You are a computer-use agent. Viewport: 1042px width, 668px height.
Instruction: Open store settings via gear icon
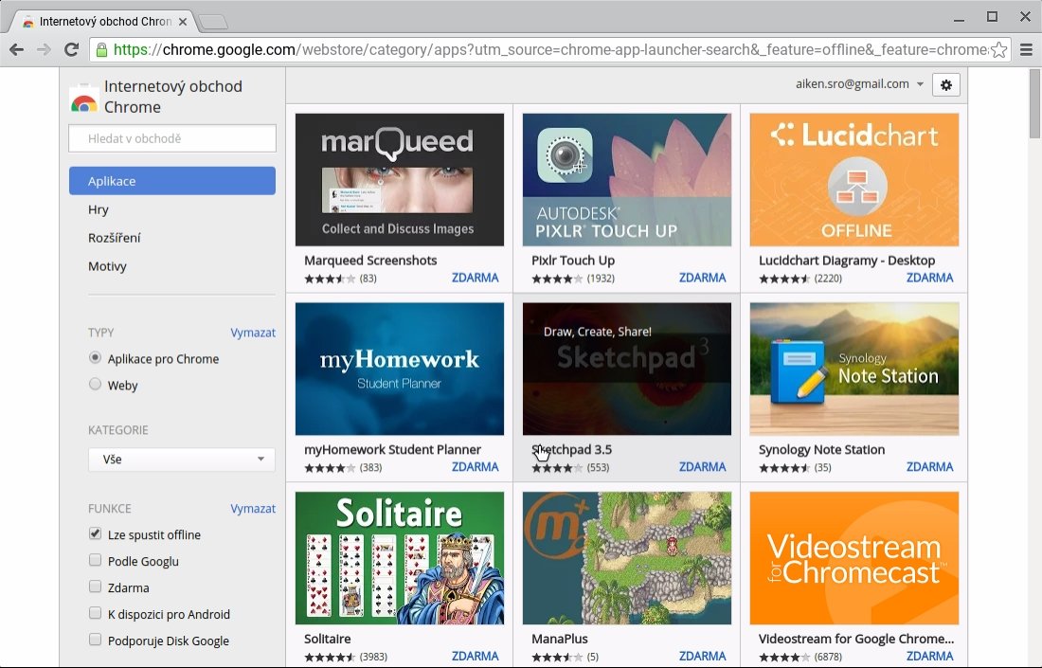pos(946,84)
